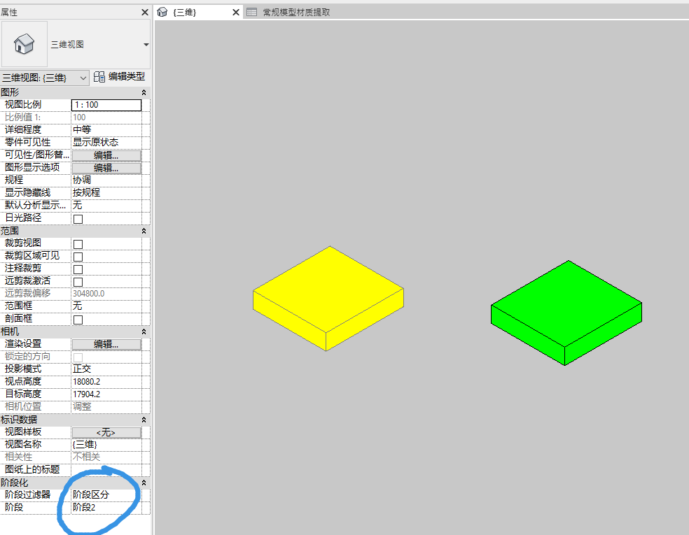Click the 图纸上的标题 value field
The width and height of the screenshot is (689, 535).
point(106,470)
